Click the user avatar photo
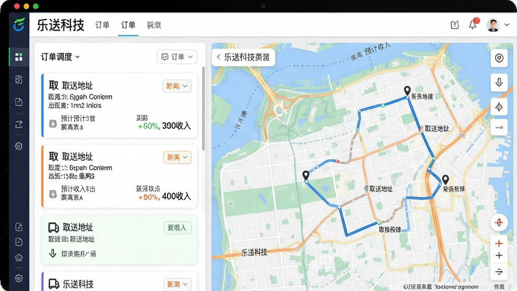This screenshot has height=291, width=517. (493, 25)
